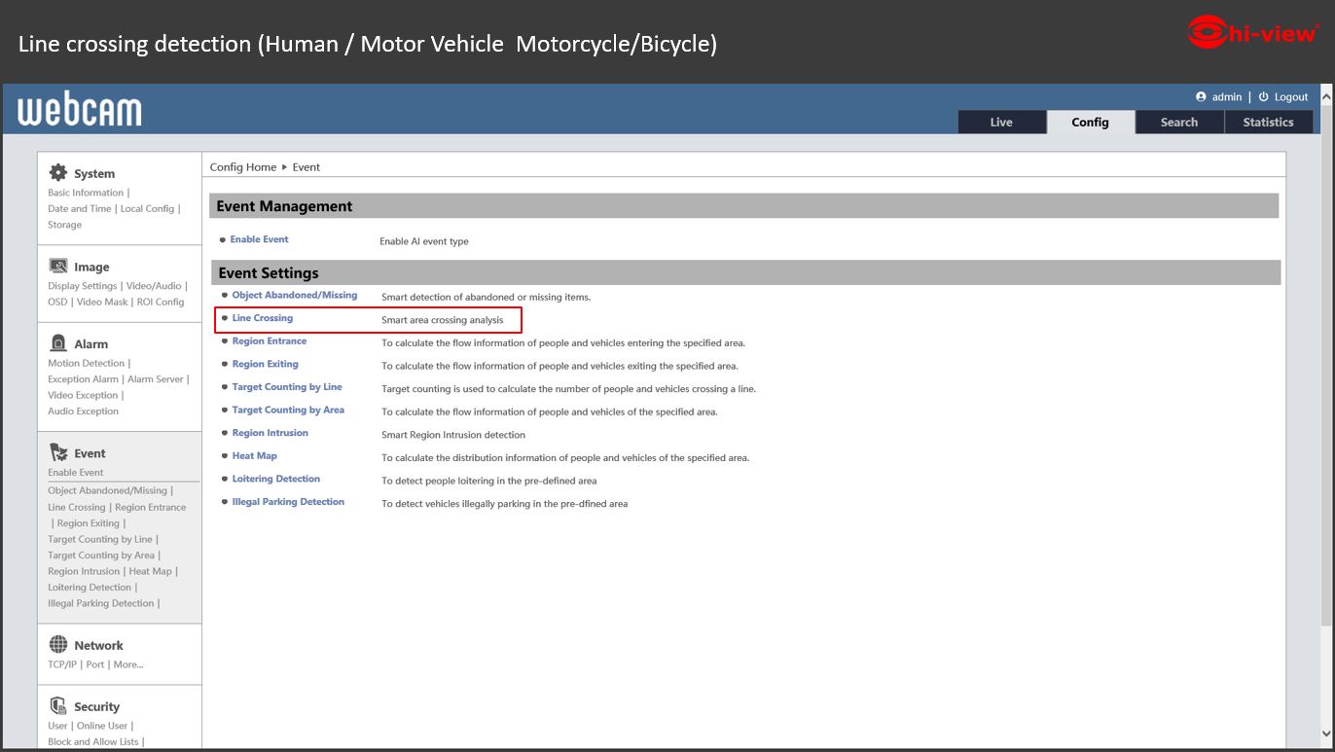Click Config Home in the breadcrumb
The height and width of the screenshot is (752, 1335).
[x=243, y=167]
